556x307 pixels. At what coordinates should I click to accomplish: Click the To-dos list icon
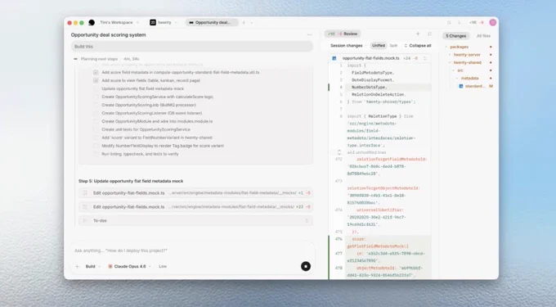point(85,220)
